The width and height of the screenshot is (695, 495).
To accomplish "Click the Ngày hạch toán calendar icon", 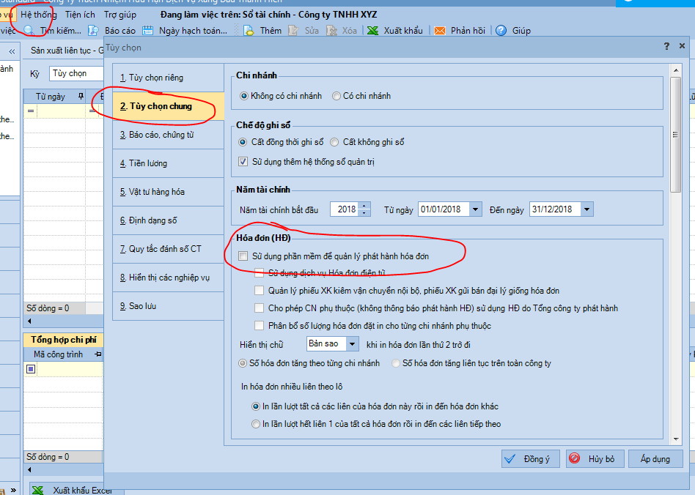I will 147,31.
